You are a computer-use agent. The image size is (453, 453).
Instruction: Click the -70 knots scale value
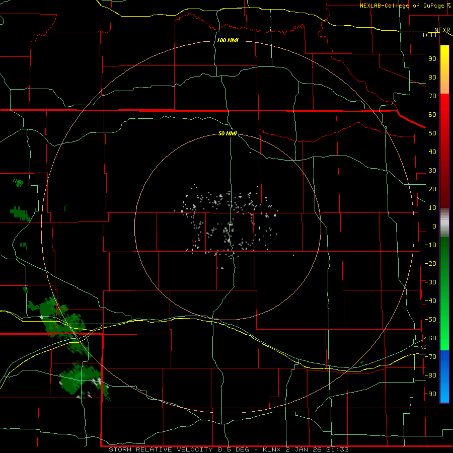pos(430,357)
